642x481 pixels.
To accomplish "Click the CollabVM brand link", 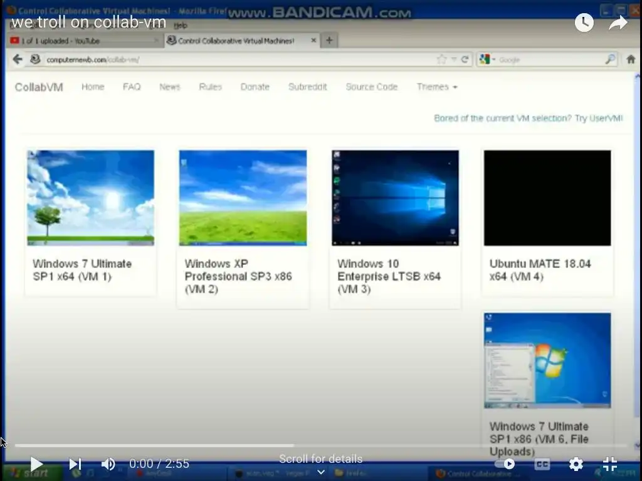I will 39,87.
